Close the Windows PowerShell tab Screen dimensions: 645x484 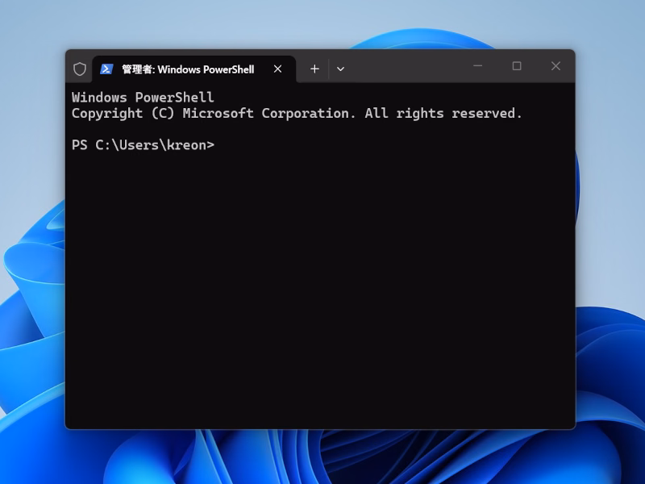coord(277,69)
